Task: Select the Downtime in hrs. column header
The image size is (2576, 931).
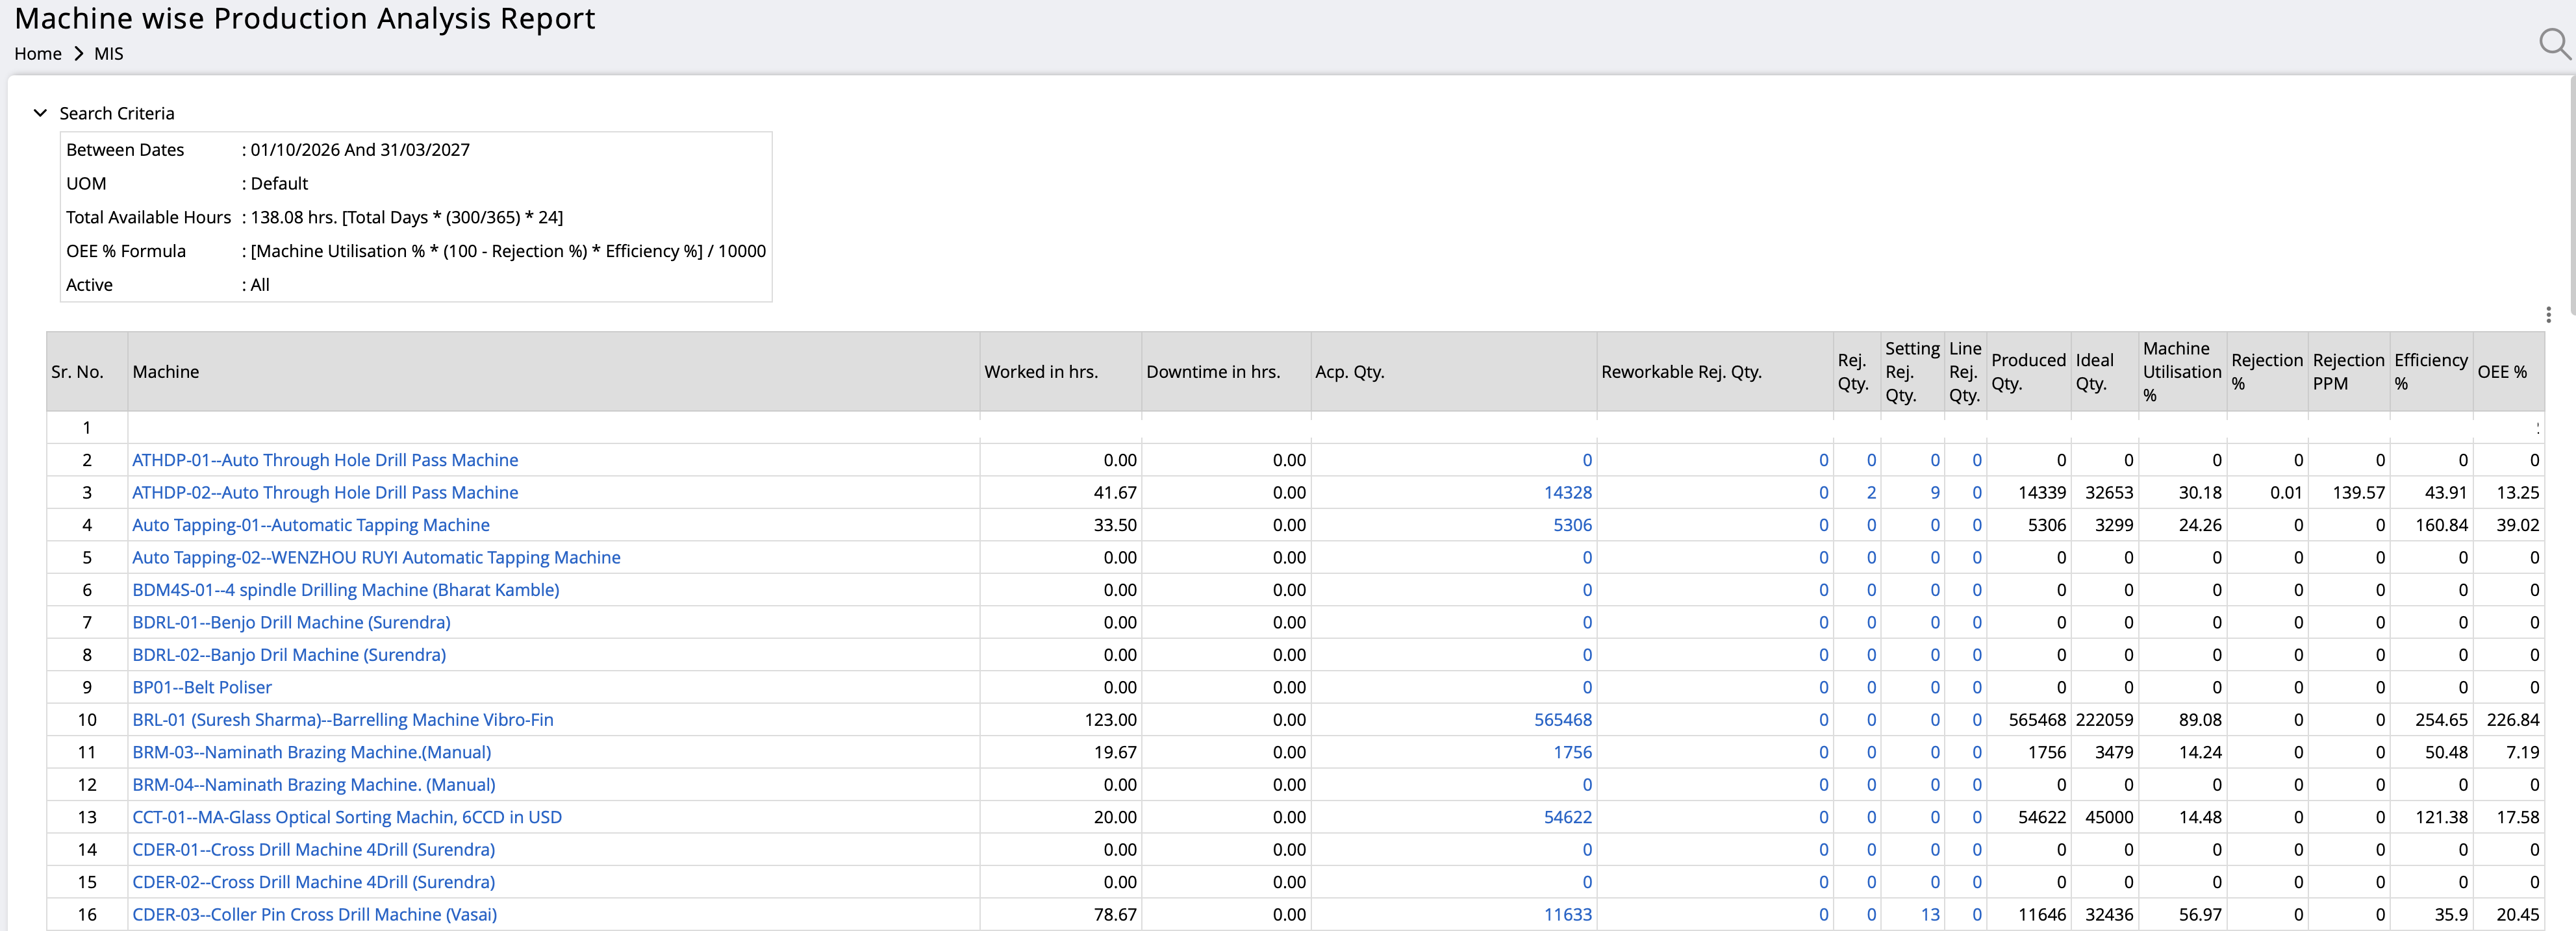Action: click(x=1226, y=372)
